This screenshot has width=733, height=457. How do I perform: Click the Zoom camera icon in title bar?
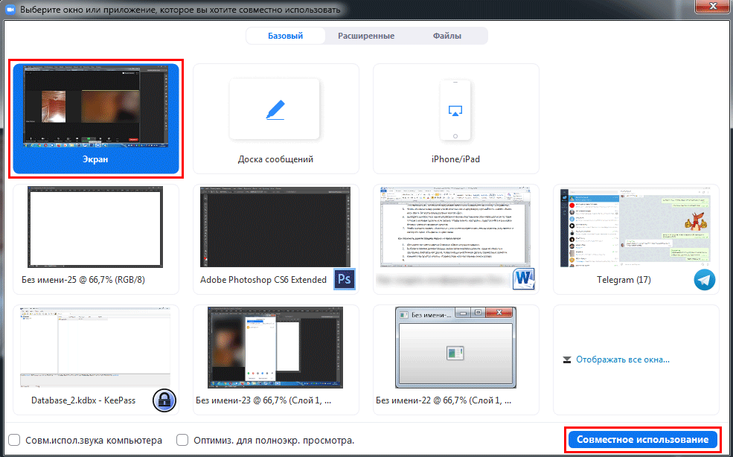(10, 10)
